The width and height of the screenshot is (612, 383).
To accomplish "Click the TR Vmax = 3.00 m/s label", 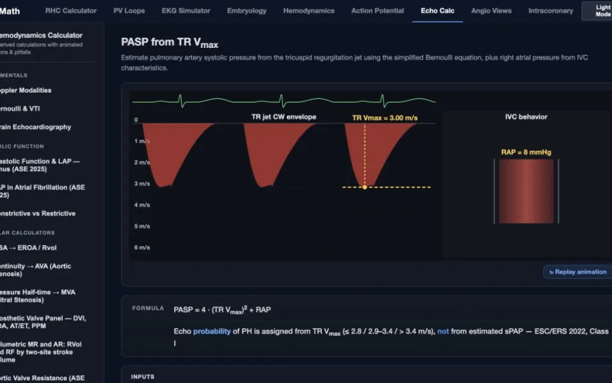I will coord(385,117).
